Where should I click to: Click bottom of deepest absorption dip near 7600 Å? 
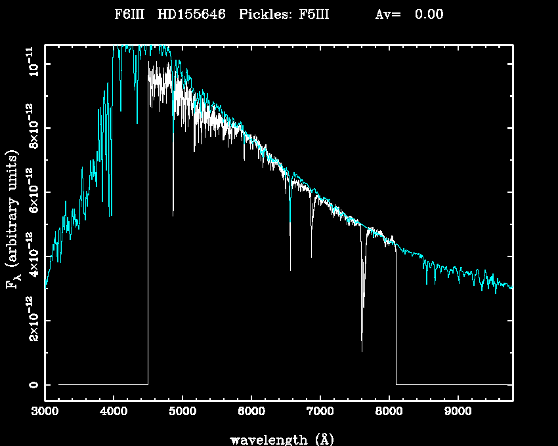point(362,351)
